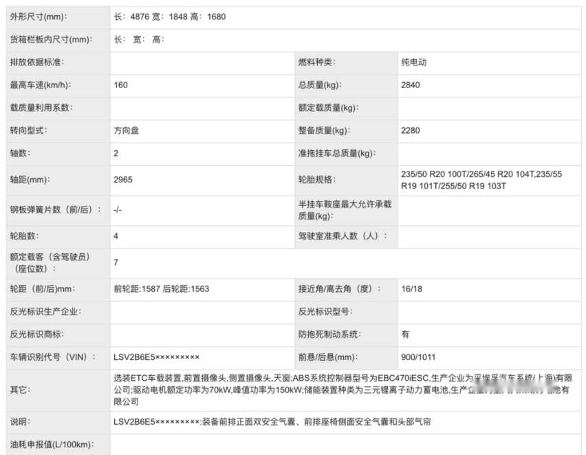Click the 驾驶室准乘人数（人） label
This screenshot has width=586, height=455.
pyautogui.click(x=343, y=236)
